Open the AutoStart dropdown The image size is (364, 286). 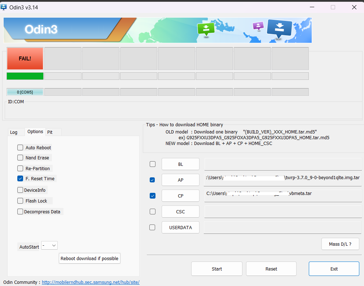coord(49,245)
